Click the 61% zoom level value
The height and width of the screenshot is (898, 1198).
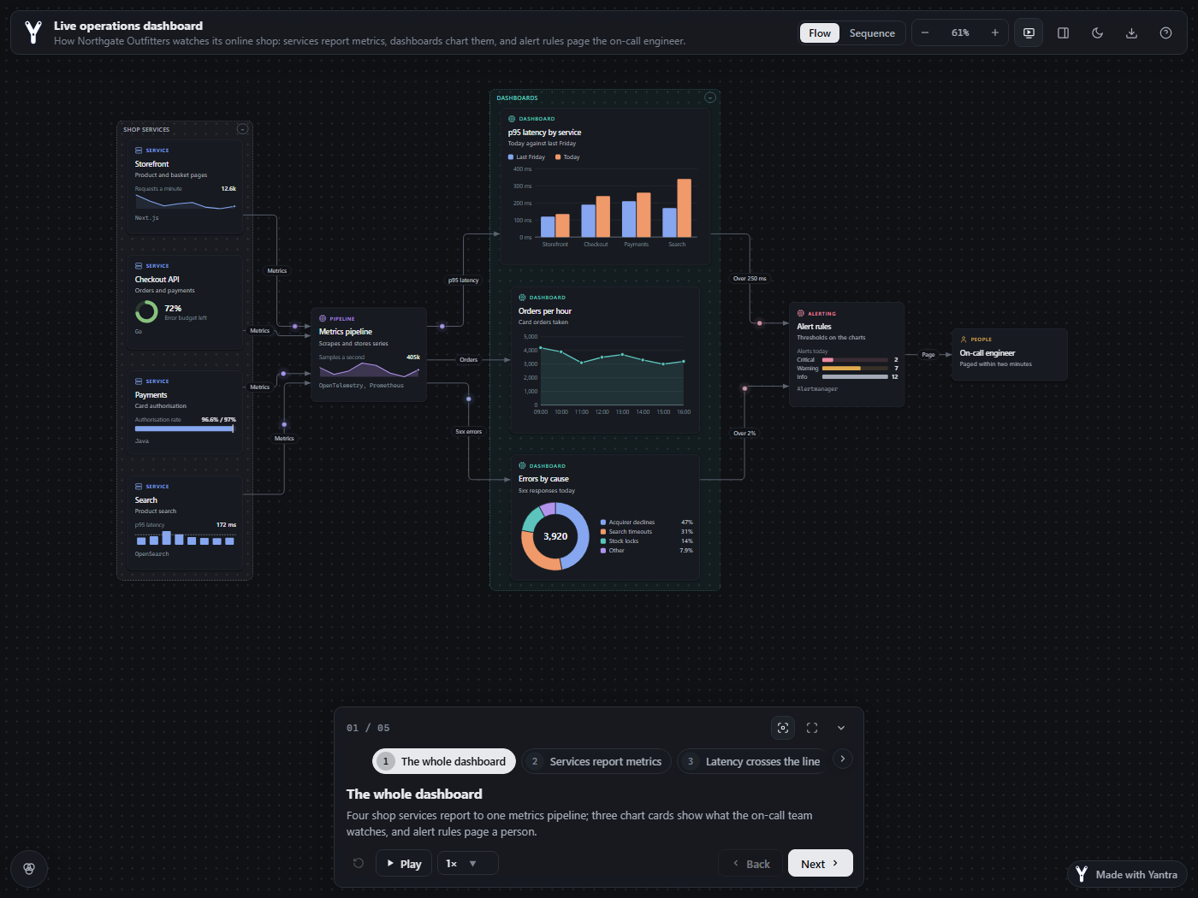click(960, 32)
